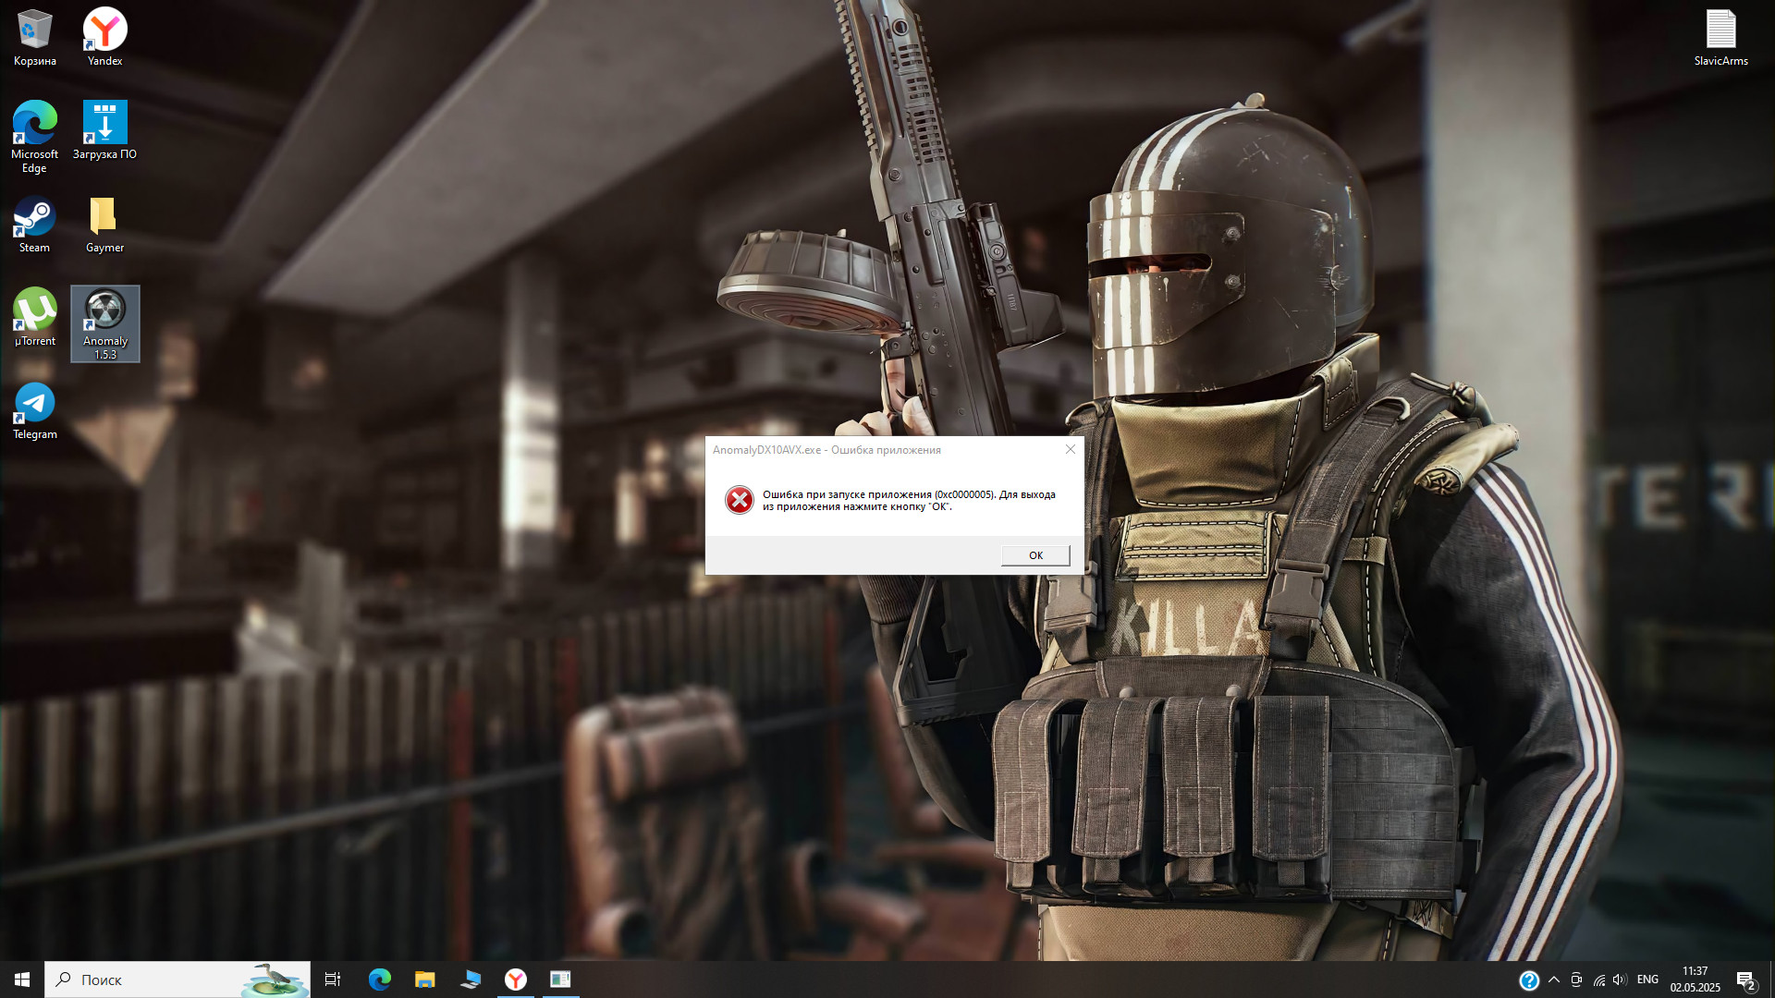Open the Action Center notifications icon
Viewport: 1775px width, 998px height.
pos(1745,980)
